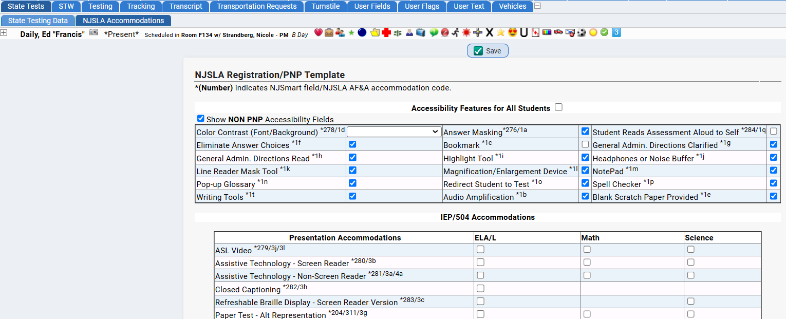Screen dimensions: 786x319
Task: Check ASL Video for Math
Action: pos(587,249)
